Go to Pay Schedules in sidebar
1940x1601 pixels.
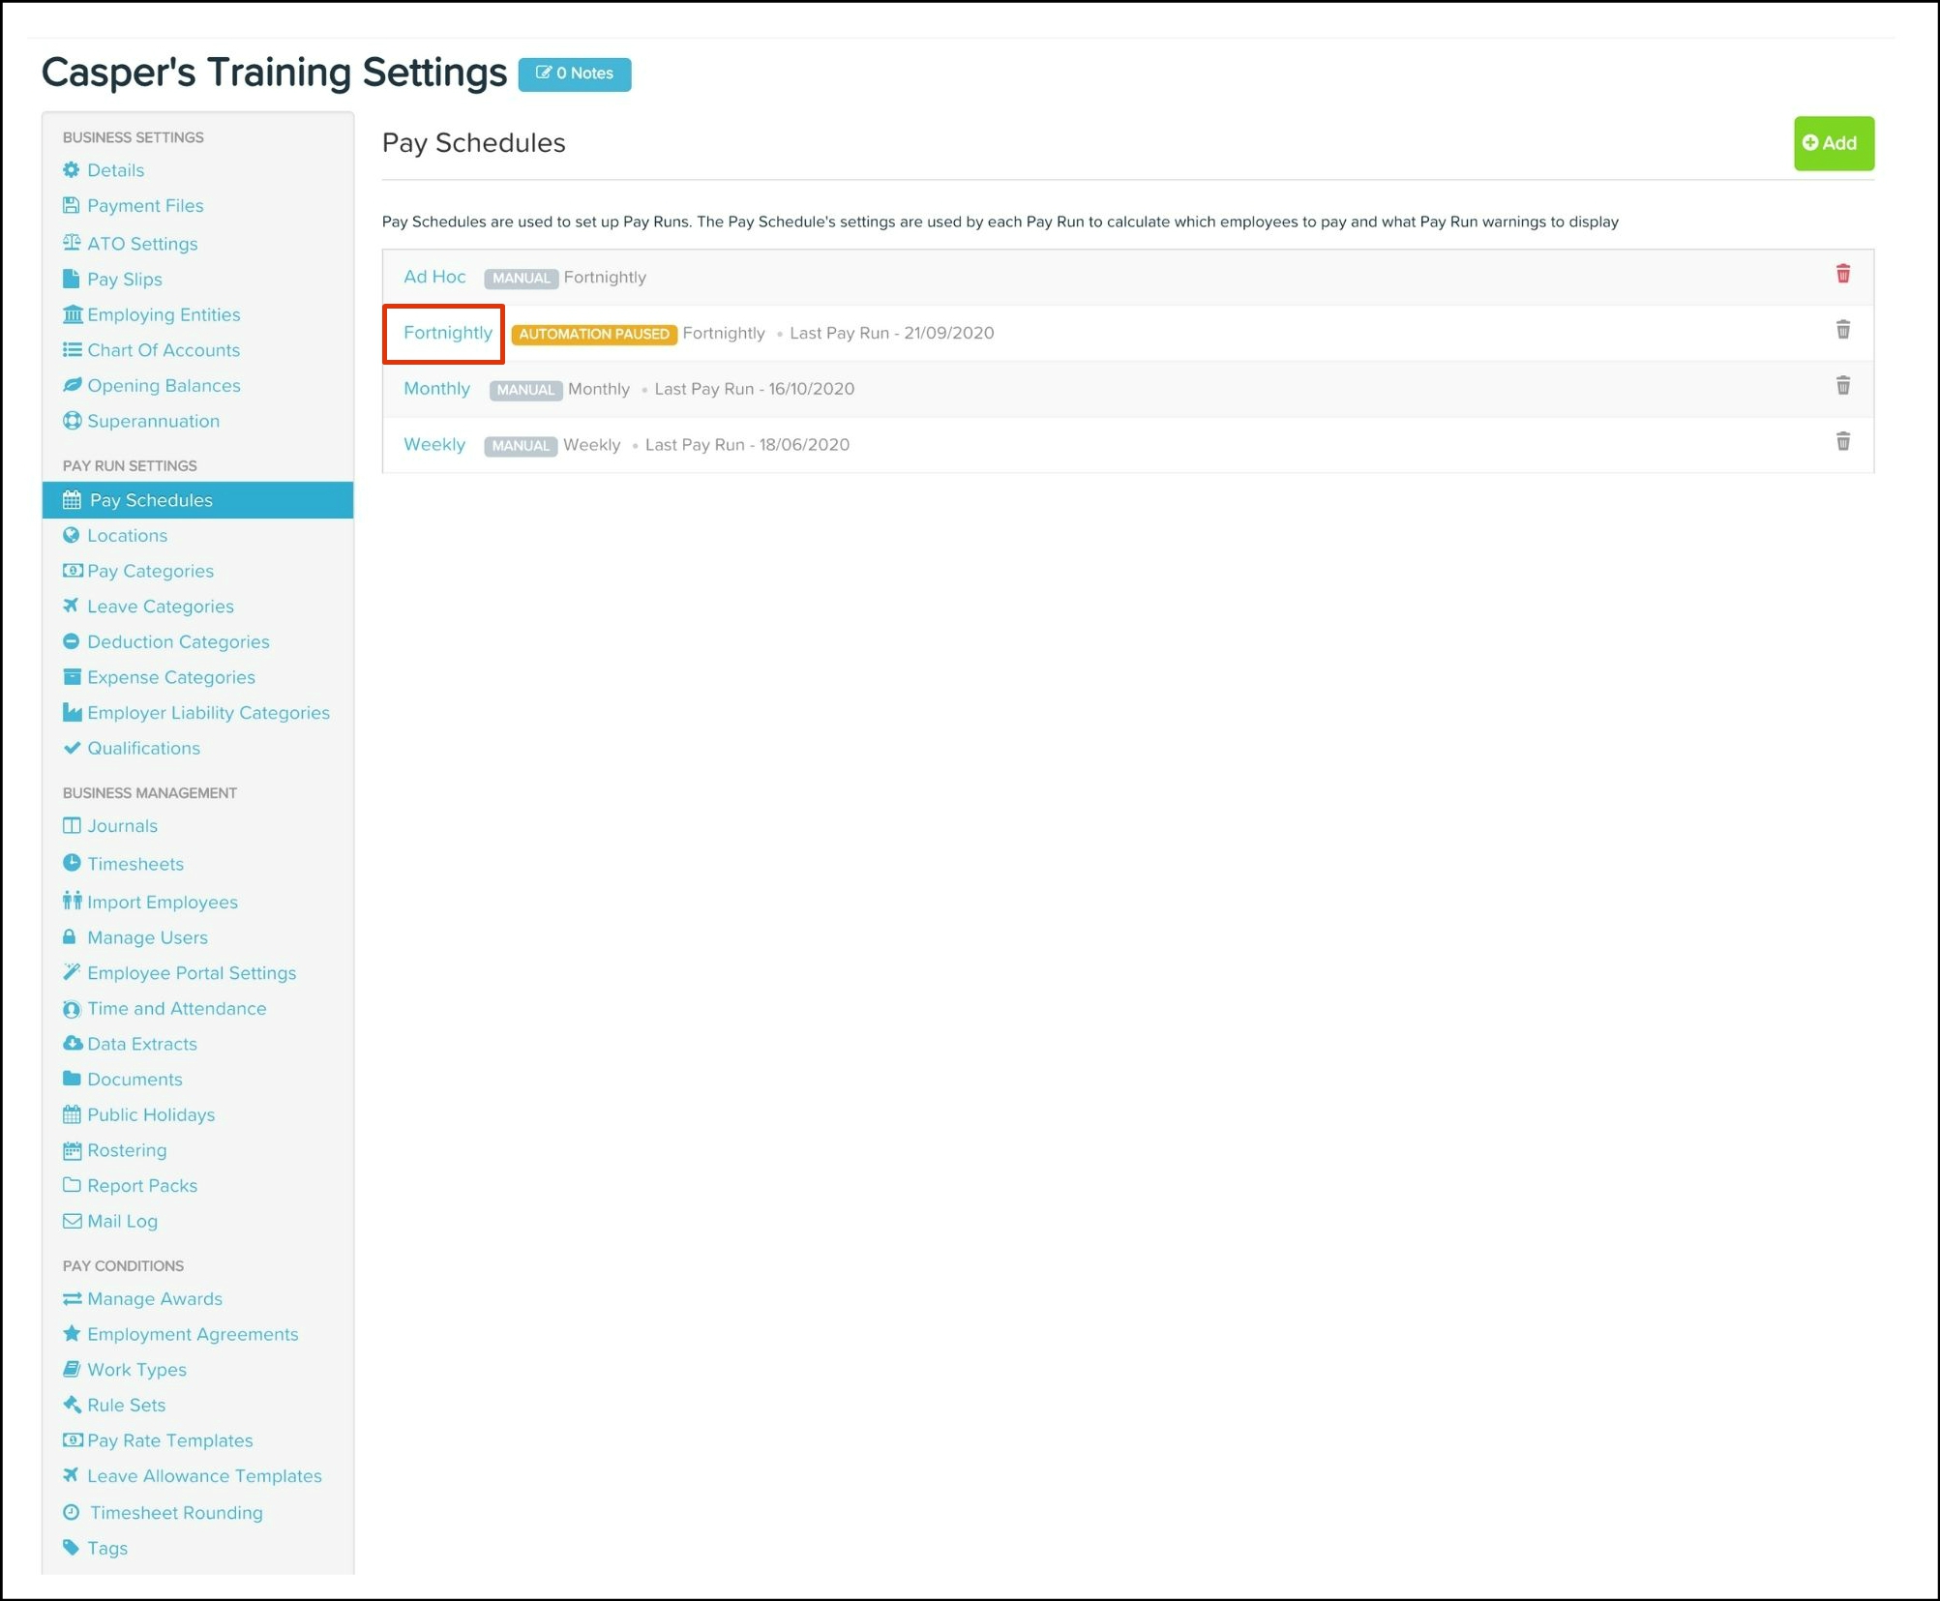click(x=150, y=500)
